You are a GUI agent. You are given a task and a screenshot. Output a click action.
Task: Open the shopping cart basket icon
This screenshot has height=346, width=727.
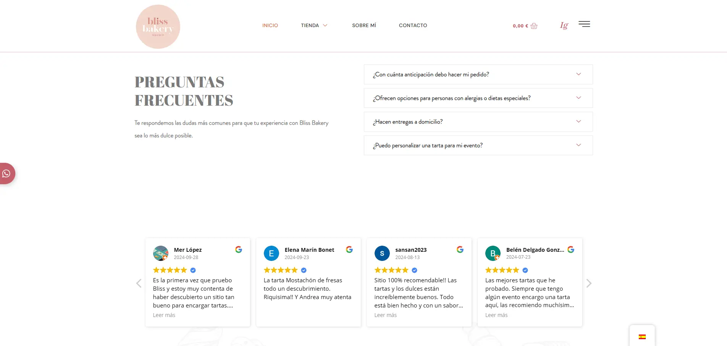coord(534,26)
